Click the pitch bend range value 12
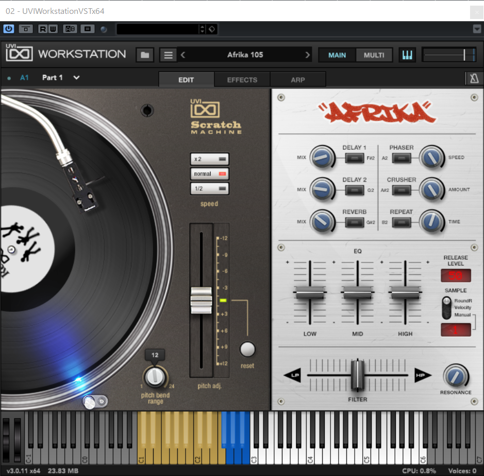This screenshot has width=484, height=476. tap(155, 355)
